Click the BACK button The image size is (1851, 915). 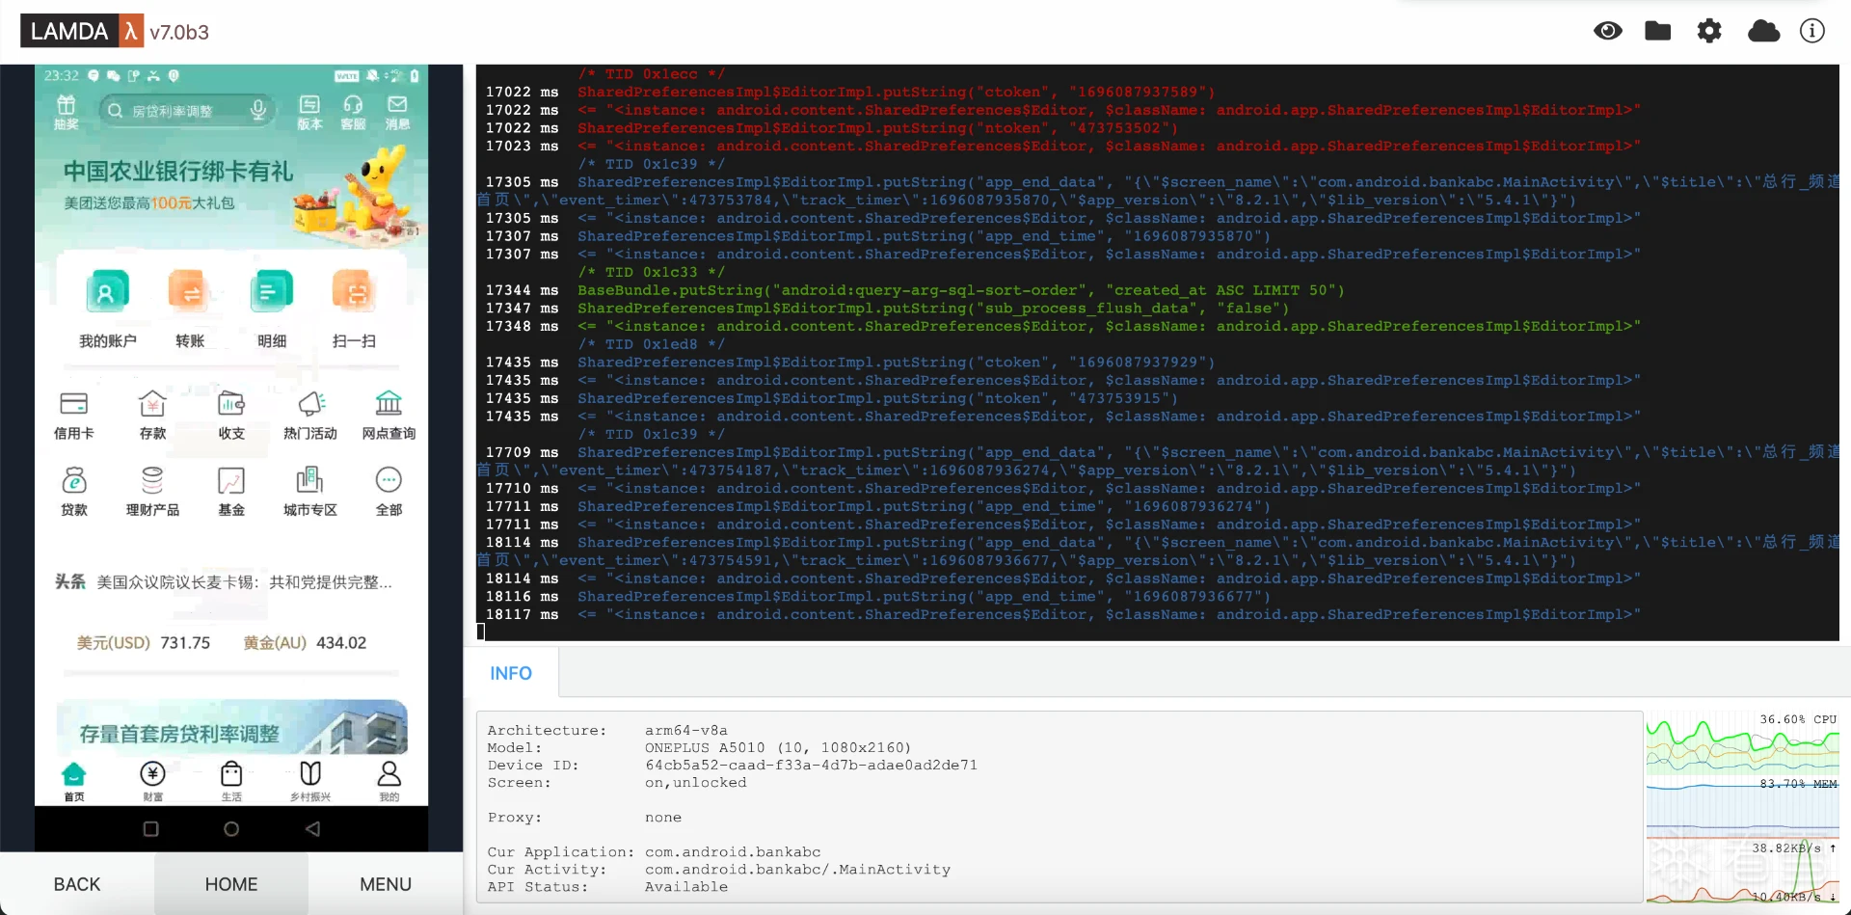pos(77,884)
